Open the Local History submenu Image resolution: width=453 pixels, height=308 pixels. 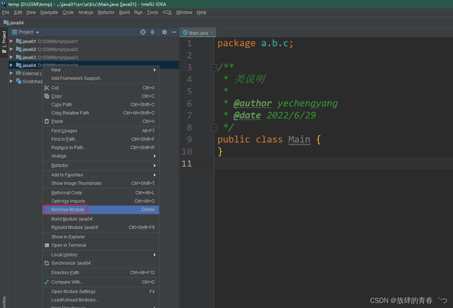click(101, 255)
